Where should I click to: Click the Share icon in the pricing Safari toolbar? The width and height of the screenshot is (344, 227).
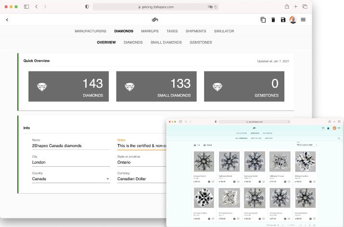click(x=287, y=6)
